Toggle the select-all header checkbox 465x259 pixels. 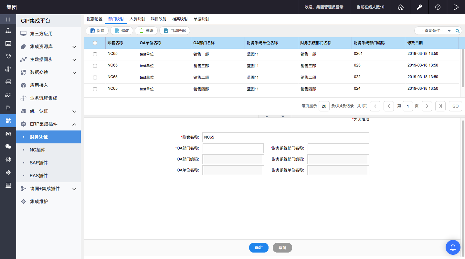[95, 43]
